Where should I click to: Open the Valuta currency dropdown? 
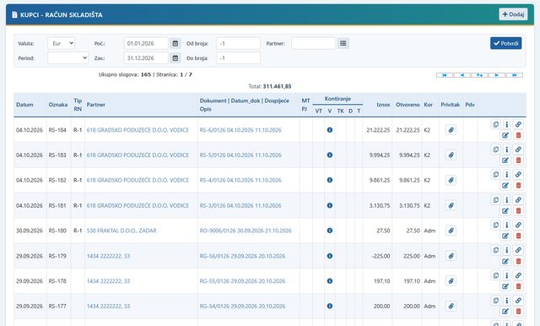[62, 43]
